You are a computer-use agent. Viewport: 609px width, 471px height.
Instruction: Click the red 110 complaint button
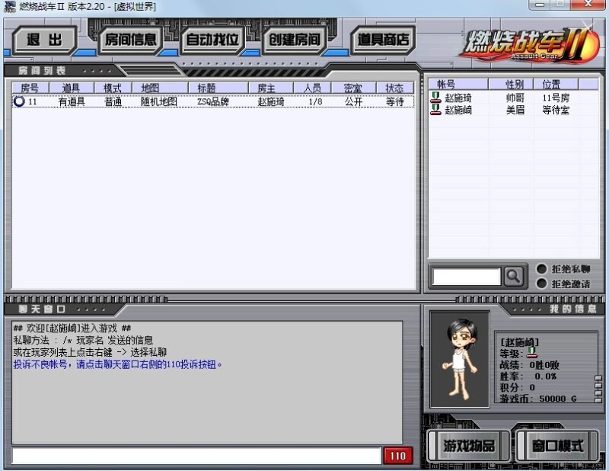(x=397, y=456)
